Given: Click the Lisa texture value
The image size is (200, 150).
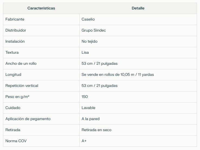Looking at the screenshot, I should (85, 53).
